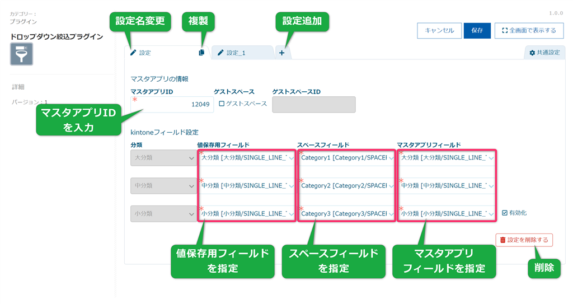Open 値保存用フィールド dropdown for 小分類

(x=247, y=214)
